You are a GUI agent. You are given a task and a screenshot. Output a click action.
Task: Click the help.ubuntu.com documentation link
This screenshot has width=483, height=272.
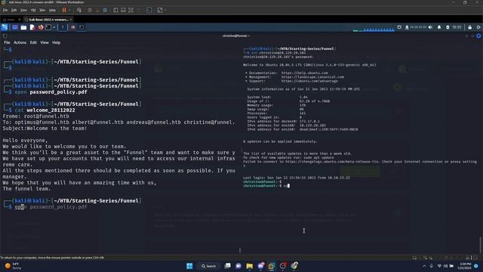click(x=304, y=73)
